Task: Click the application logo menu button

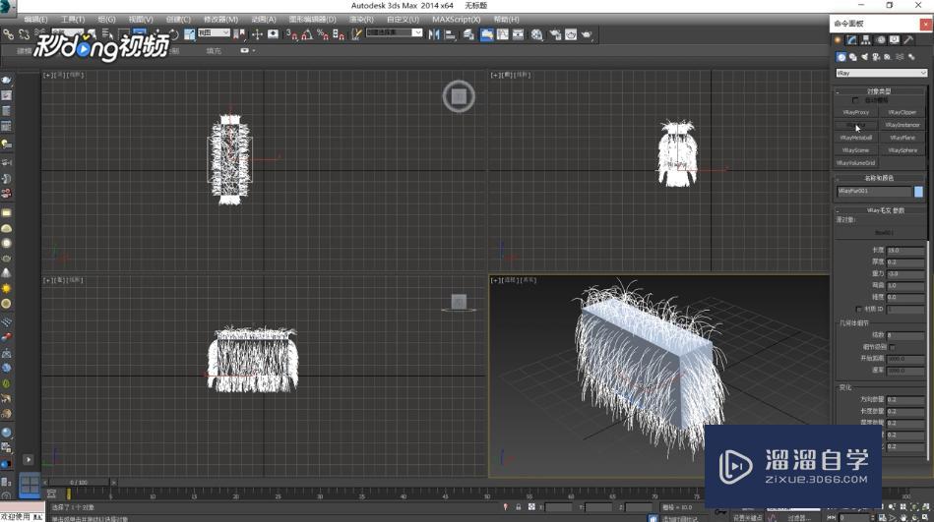Action: (7, 6)
